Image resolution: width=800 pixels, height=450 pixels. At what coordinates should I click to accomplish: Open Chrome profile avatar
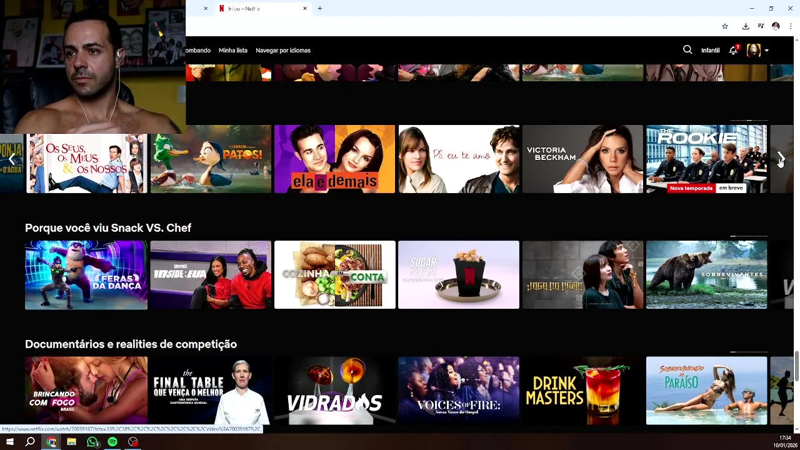coord(776,26)
